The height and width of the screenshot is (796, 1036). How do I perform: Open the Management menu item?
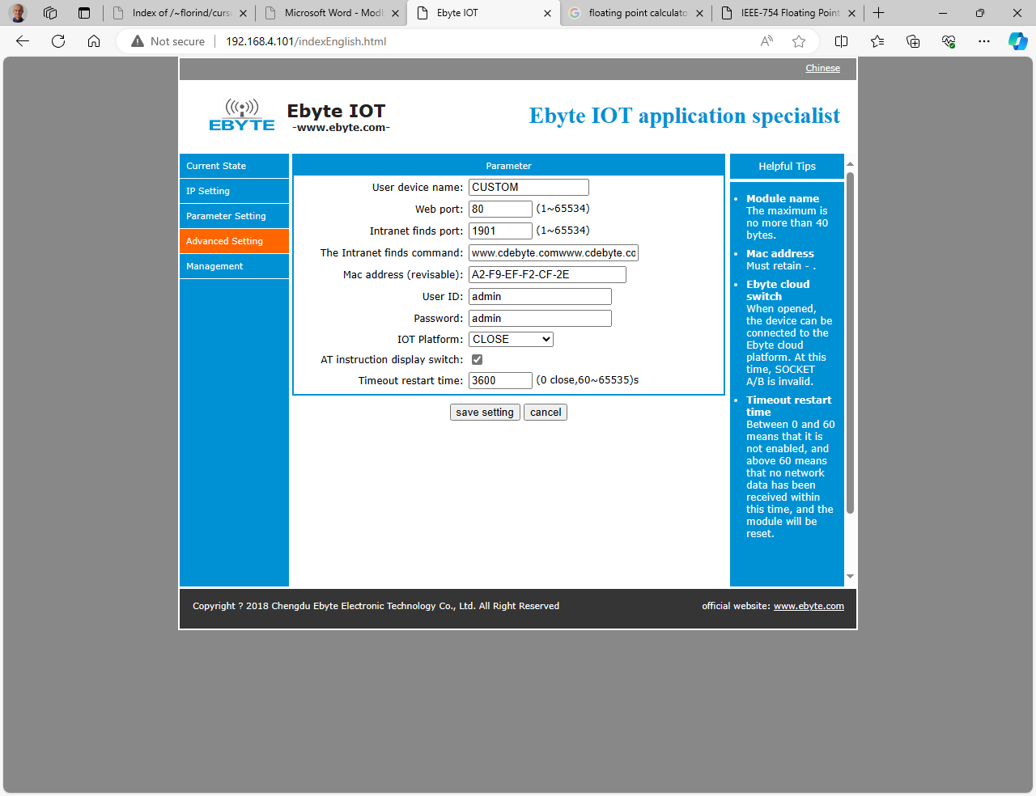click(x=234, y=266)
